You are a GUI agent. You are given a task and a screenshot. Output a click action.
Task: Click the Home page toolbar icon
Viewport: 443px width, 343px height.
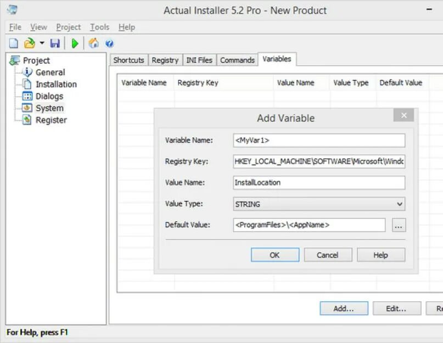[x=93, y=43]
